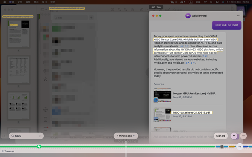Click the menu bar date and time
The width and height of the screenshot is (252, 157).
238,2
